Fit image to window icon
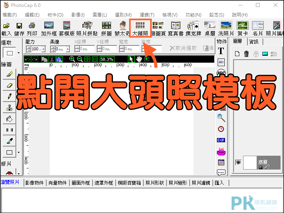Viewport: 284px width, 213px height. tap(87, 59)
